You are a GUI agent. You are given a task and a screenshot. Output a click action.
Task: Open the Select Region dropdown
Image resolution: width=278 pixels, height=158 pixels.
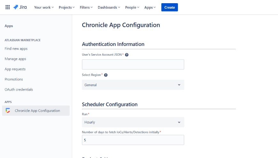coord(133,85)
